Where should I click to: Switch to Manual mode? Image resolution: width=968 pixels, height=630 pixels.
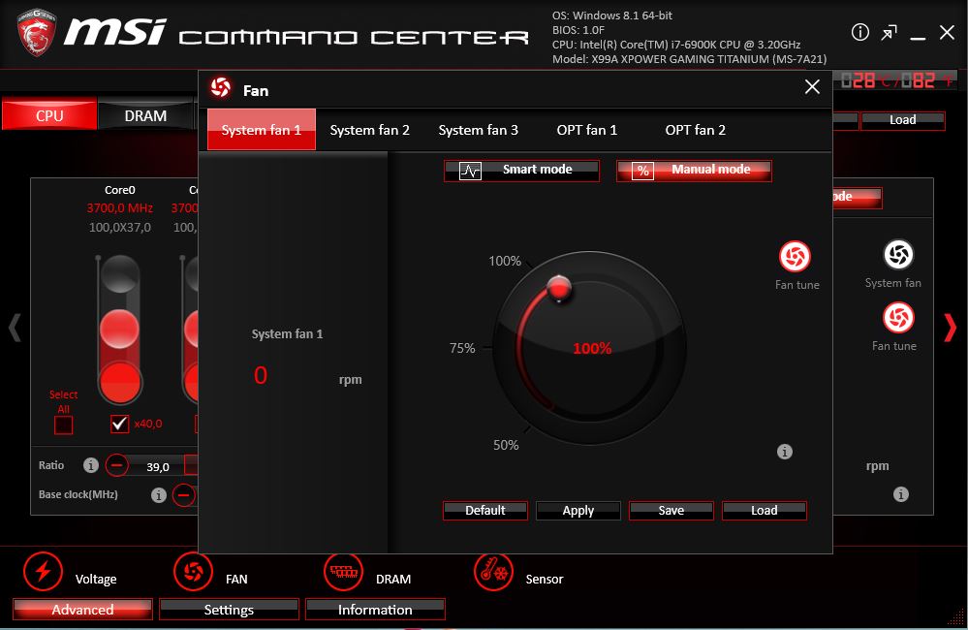[x=694, y=171]
